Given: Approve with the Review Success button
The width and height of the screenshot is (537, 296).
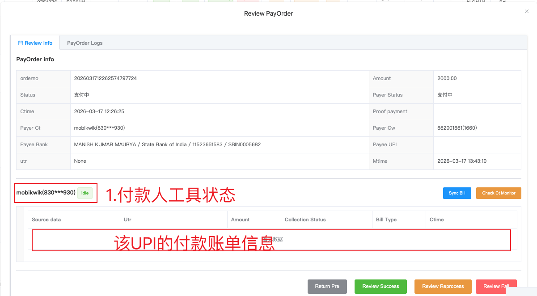Looking at the screenshot, I should pos(381,287).
